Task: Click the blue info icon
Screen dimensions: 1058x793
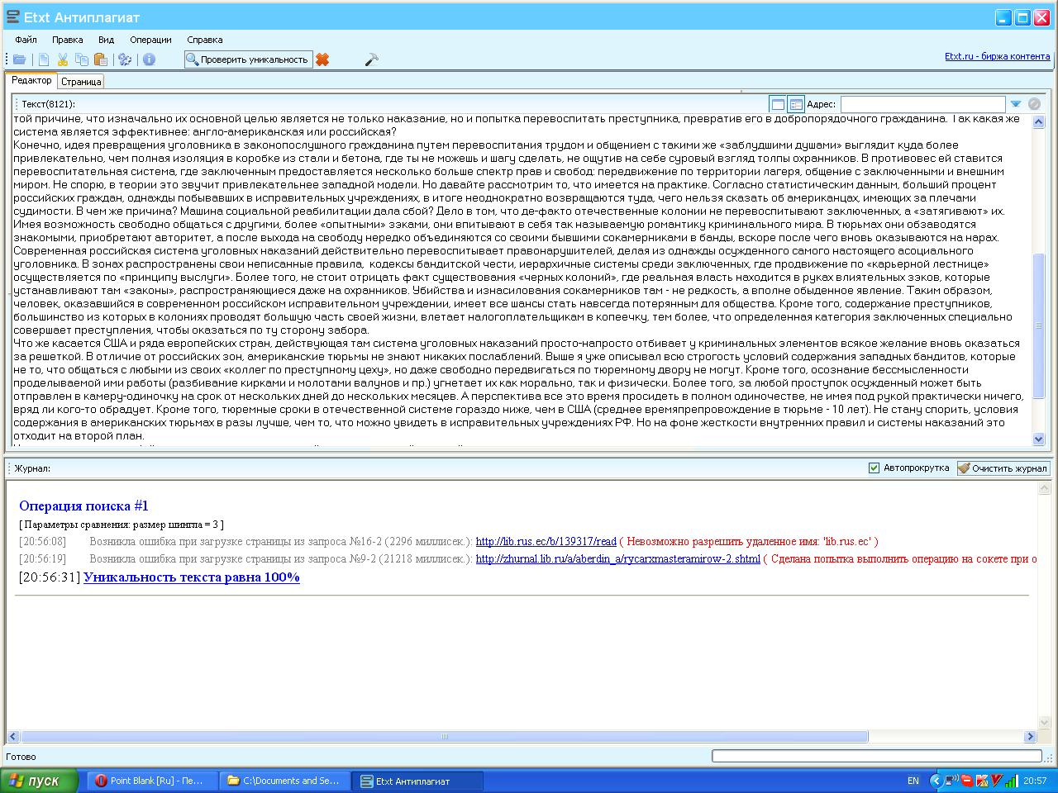Action: pos(150,59)
